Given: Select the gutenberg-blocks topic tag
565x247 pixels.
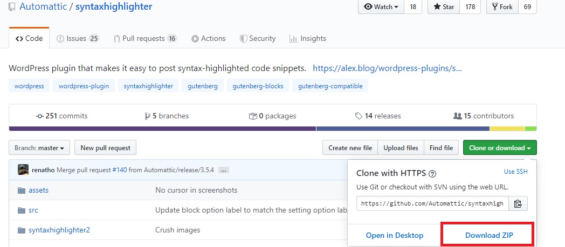Looking at the screenshot, I should pyautogui.click(x=258, y=86).
